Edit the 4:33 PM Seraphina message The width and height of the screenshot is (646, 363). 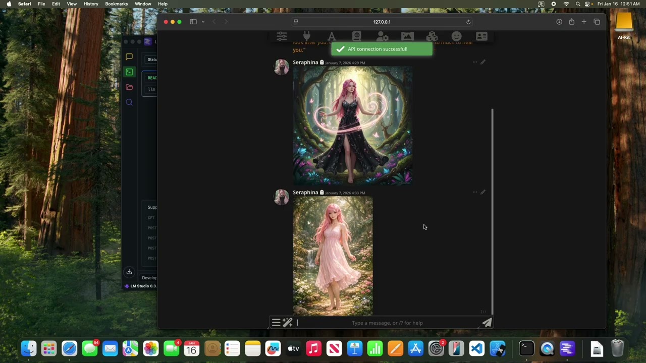point(483,192)
